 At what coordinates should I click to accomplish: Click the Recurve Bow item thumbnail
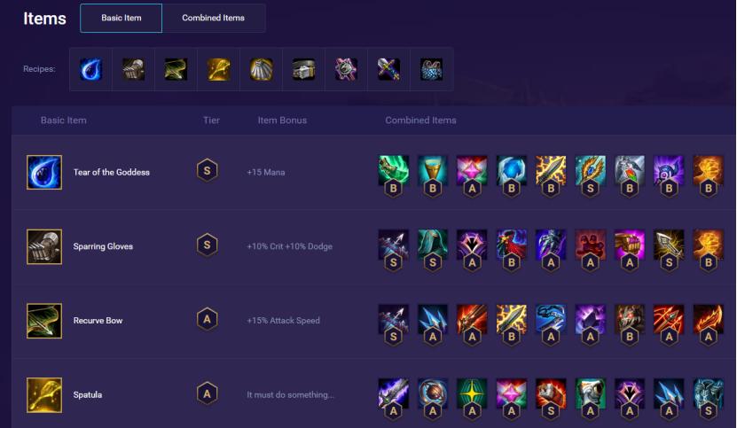click(x=44, y=321)
